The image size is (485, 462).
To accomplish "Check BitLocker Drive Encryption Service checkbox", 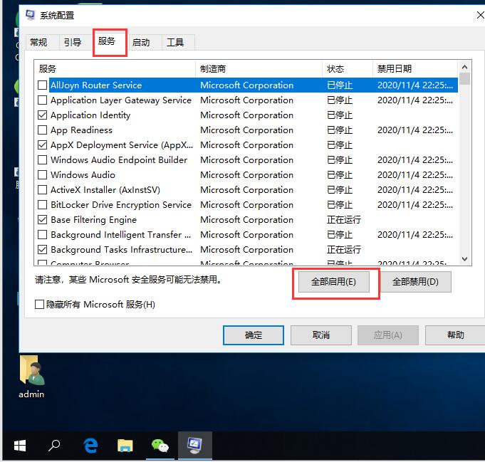I will tap(43, 205).
